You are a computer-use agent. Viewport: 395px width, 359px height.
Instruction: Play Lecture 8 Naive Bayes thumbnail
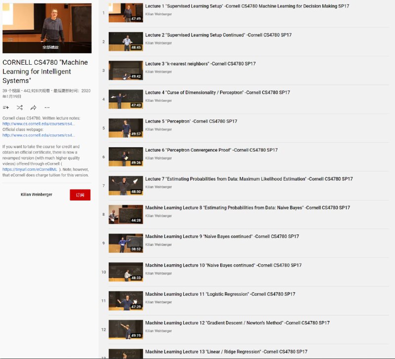125,214
